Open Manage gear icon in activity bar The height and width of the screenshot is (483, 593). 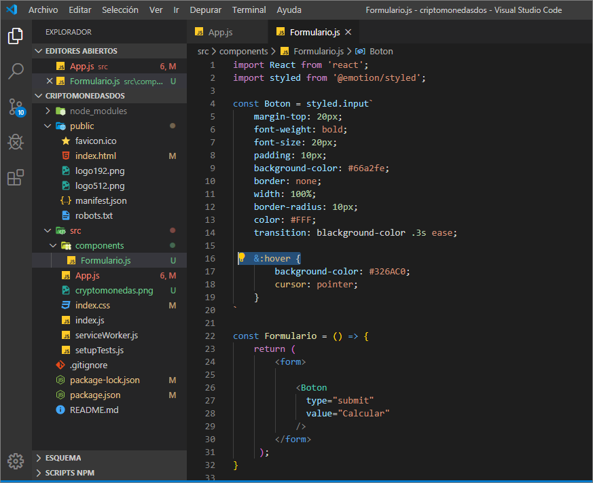point(16,461)
